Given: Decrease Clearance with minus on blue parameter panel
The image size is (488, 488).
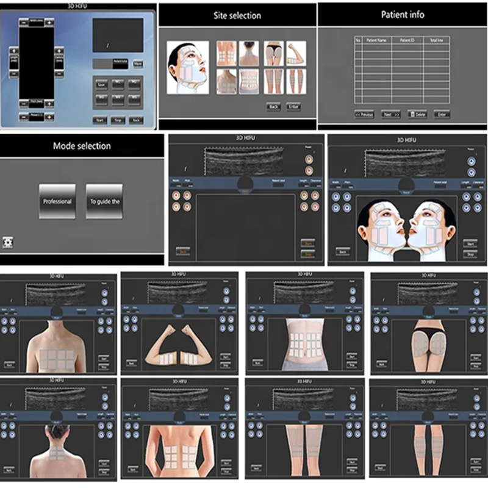Looking at the screenshot, I should coord(59,74).
